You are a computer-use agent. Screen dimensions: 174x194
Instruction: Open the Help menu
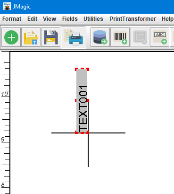[167, 19]
